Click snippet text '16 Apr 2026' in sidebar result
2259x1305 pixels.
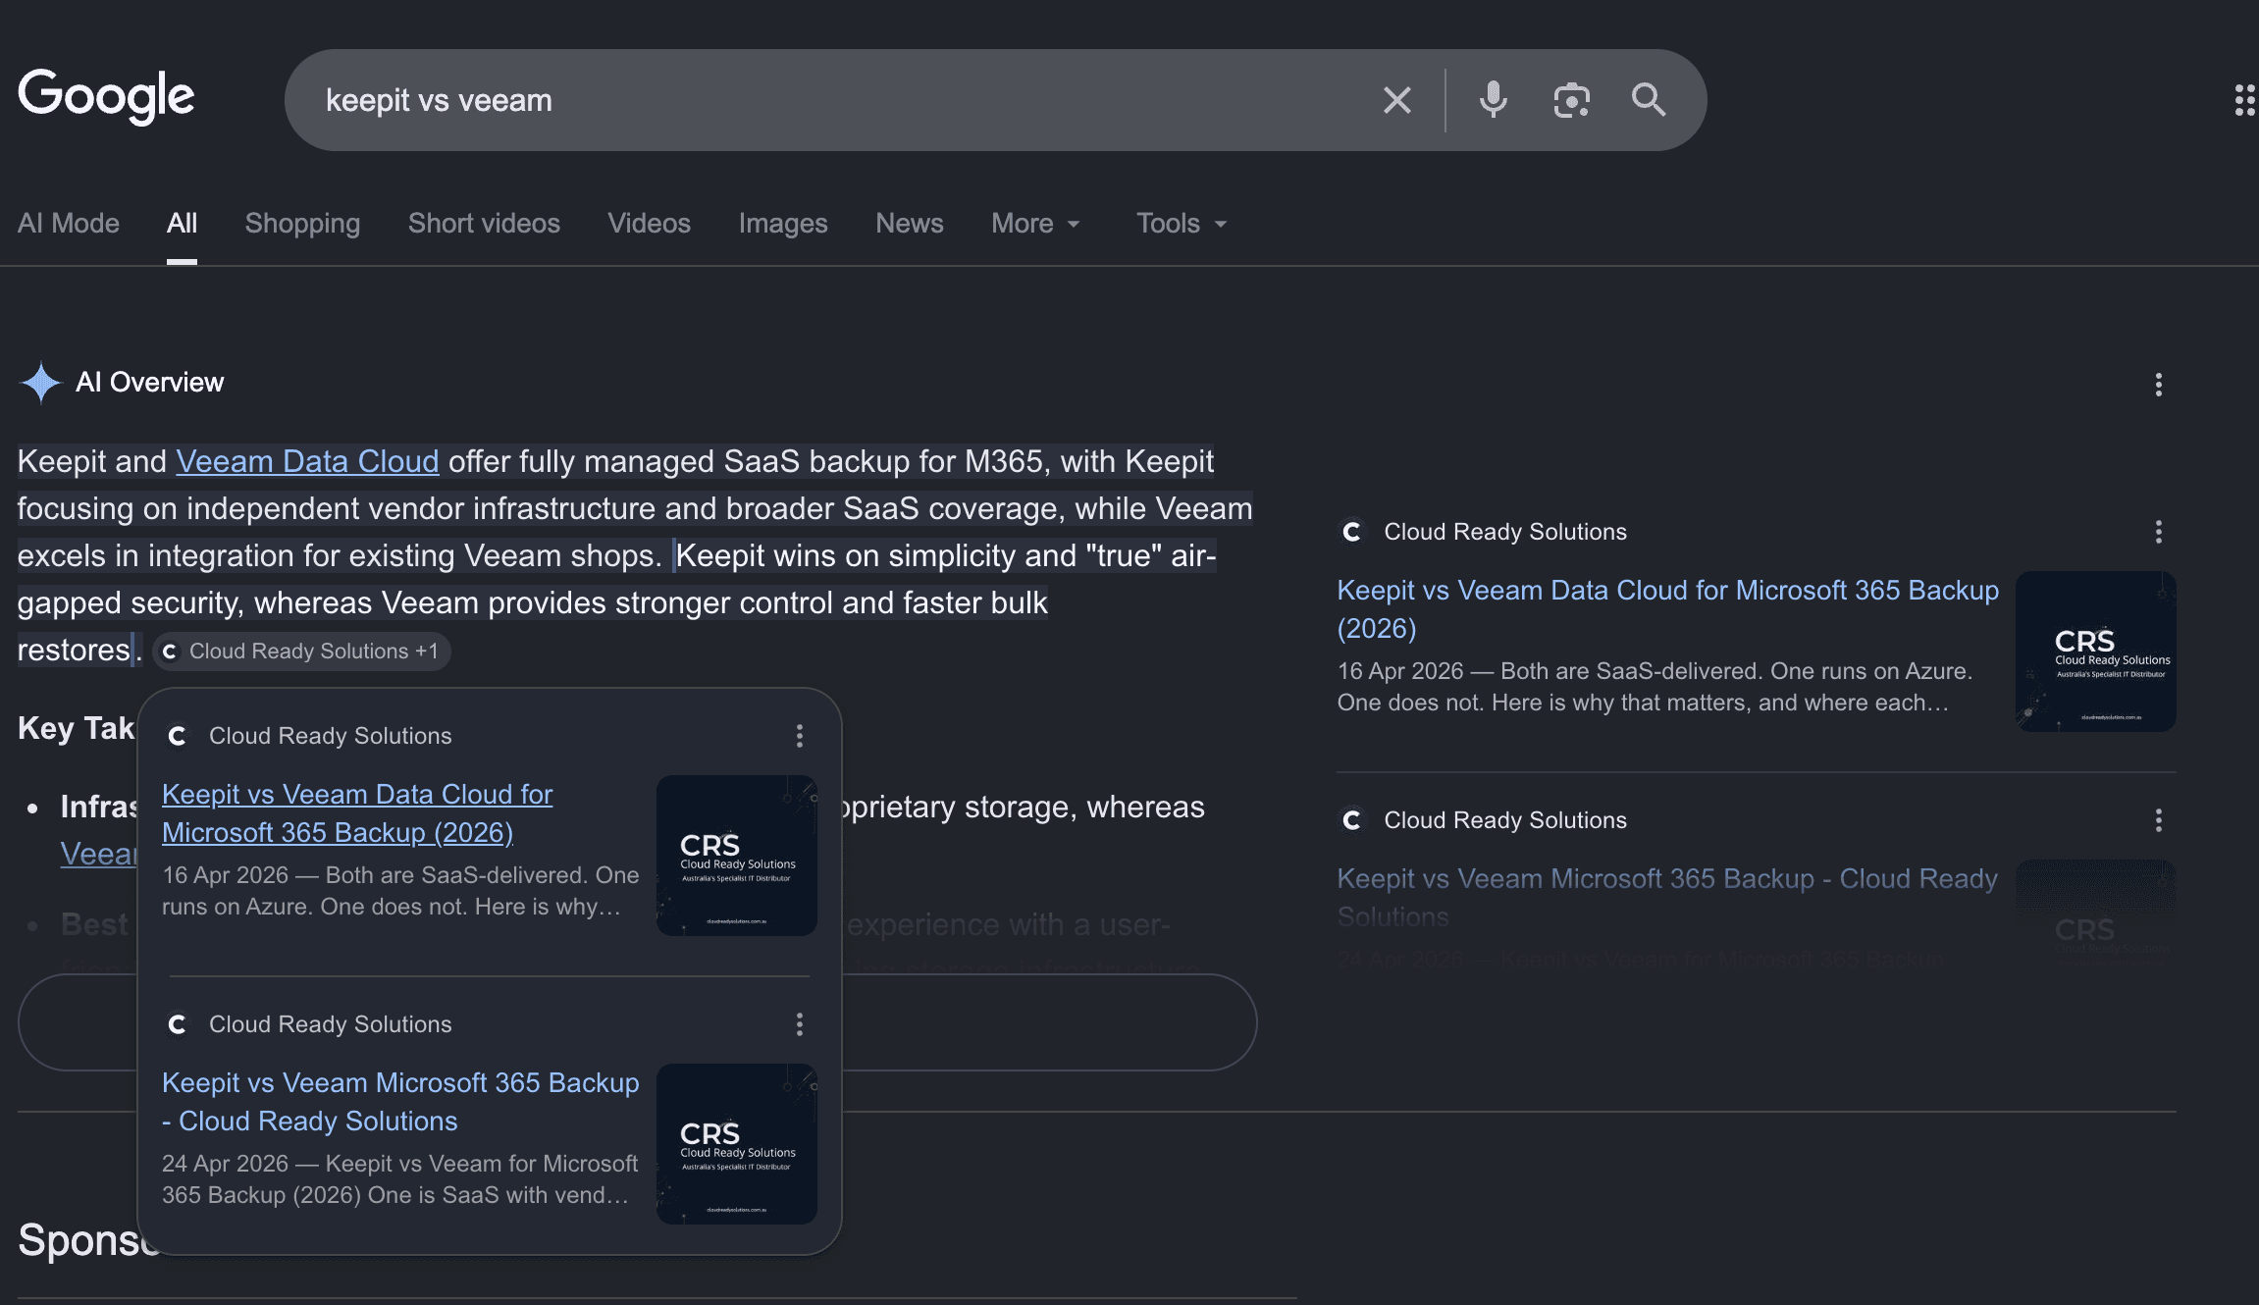coord(1400,671)
